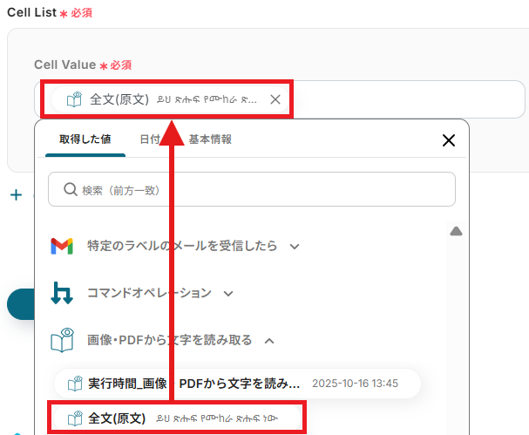Select the 実行時間_画像・PDFから文字を読み… value
529x435 pixels.
237,384
